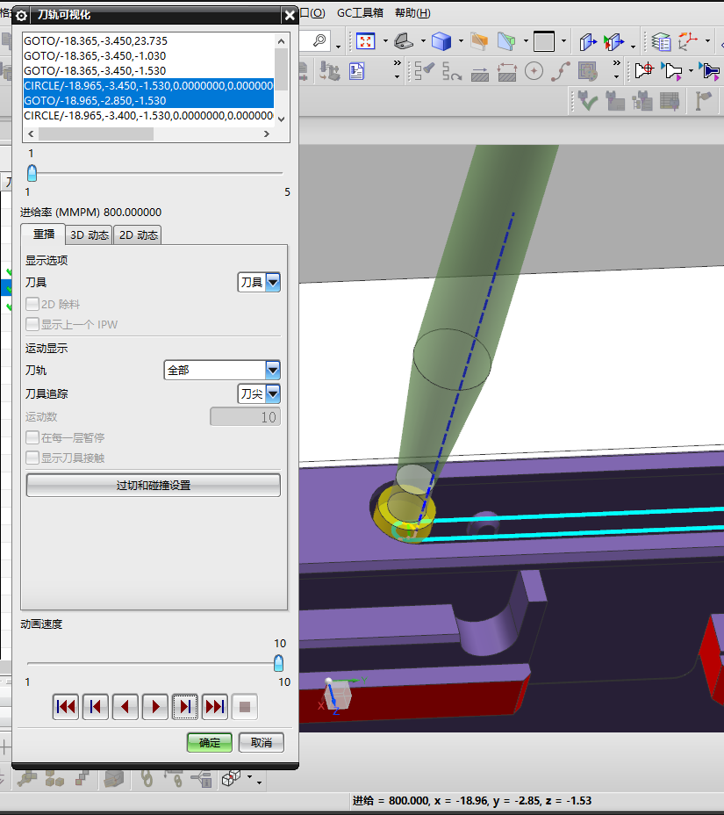Stop the tool path animation
Screen dimensions: 724x815
tap(245, 707)
